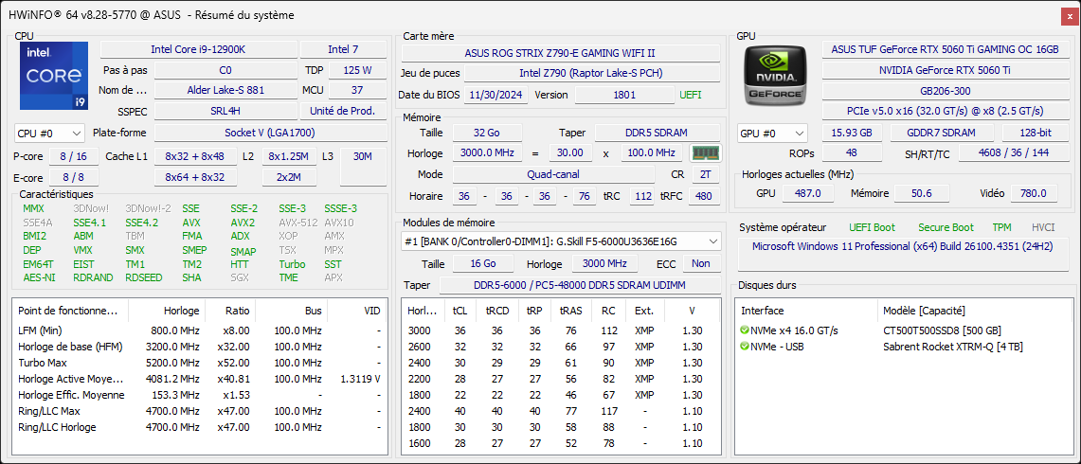Click the HVCI status label
1081x464 pixels.
tap(1043, 227)
